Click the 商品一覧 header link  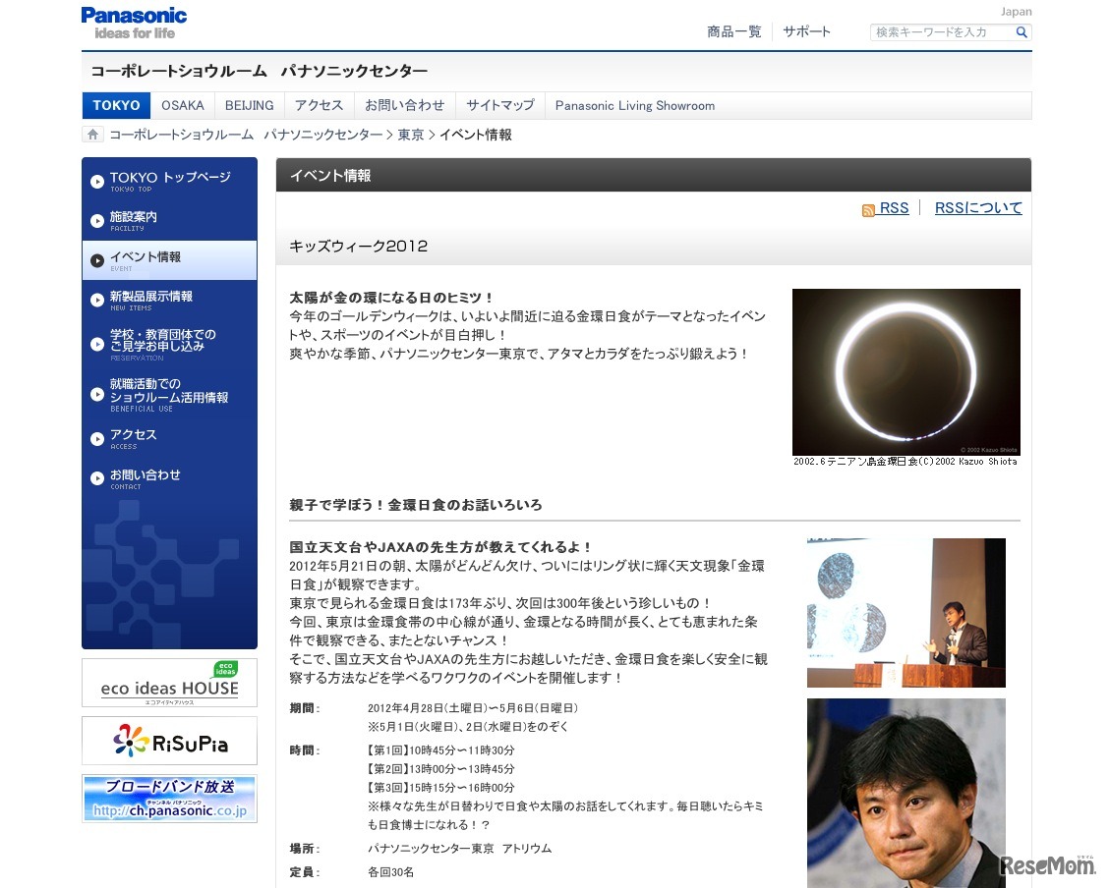pyautogui.click(x=733, y=32)
